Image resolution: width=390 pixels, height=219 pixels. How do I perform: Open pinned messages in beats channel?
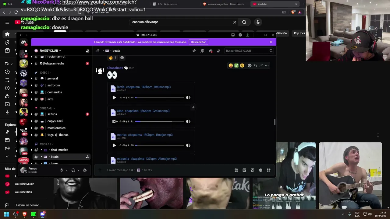pyautogui.click(x=211, y=51)
